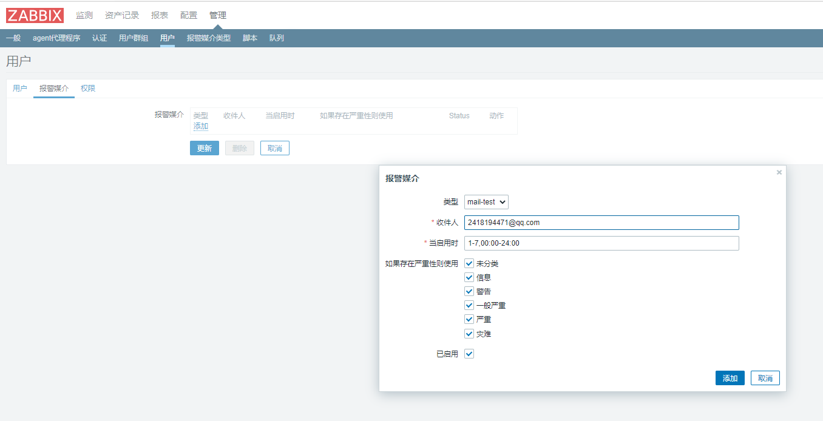
Task: Toggle the 已启用 checkbox
Action: tap(469, 354)
